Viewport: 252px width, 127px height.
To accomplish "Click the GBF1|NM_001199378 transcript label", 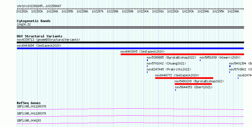I will (31, 106).
